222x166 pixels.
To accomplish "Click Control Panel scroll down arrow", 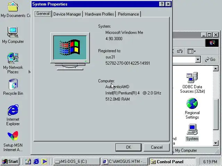I will (x=216, y=143).
